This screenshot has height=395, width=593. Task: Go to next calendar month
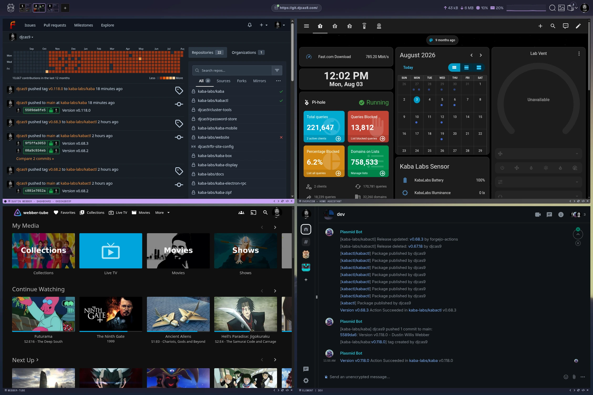(x=480, y=55)
